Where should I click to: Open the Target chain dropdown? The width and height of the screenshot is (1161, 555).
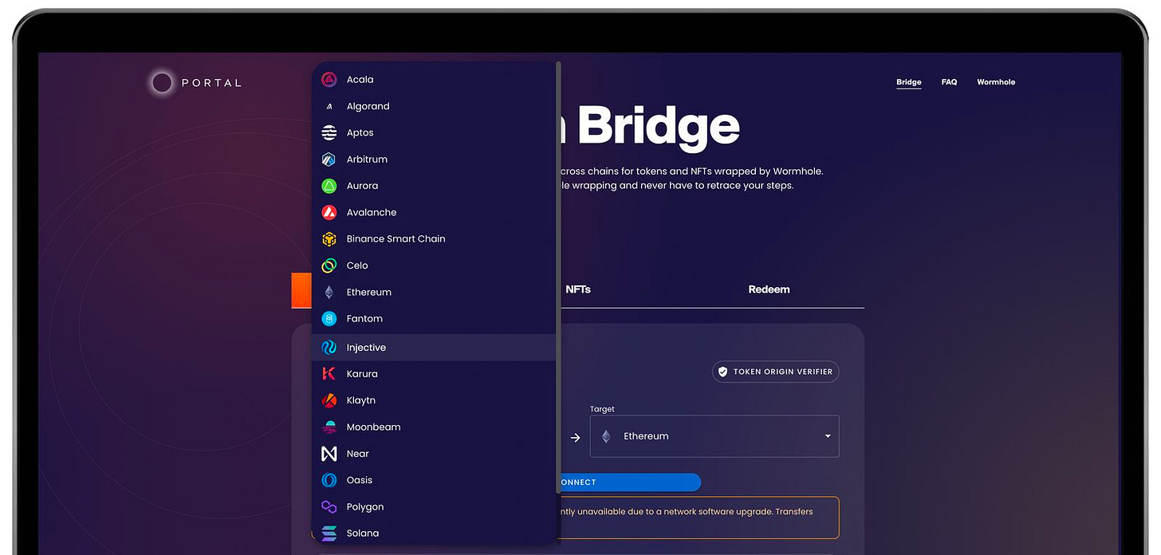[714, 436]
